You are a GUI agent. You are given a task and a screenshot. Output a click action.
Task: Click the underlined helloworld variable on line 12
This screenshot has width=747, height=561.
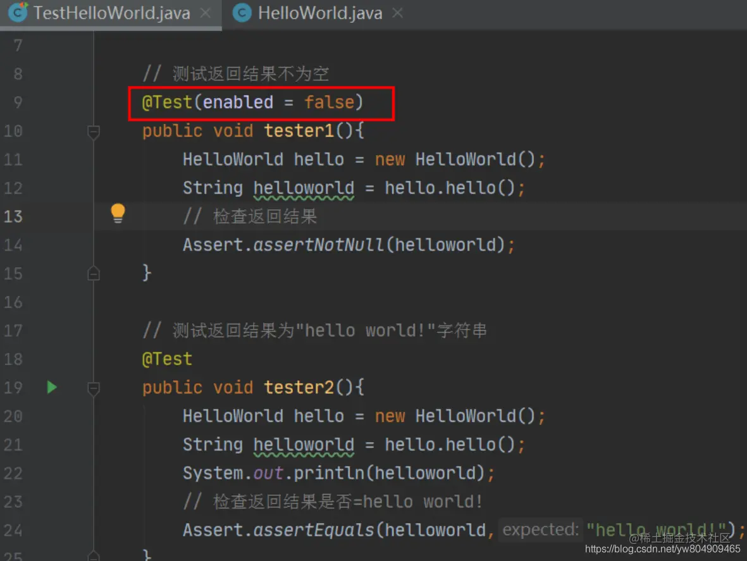click(x=304, y=188)
